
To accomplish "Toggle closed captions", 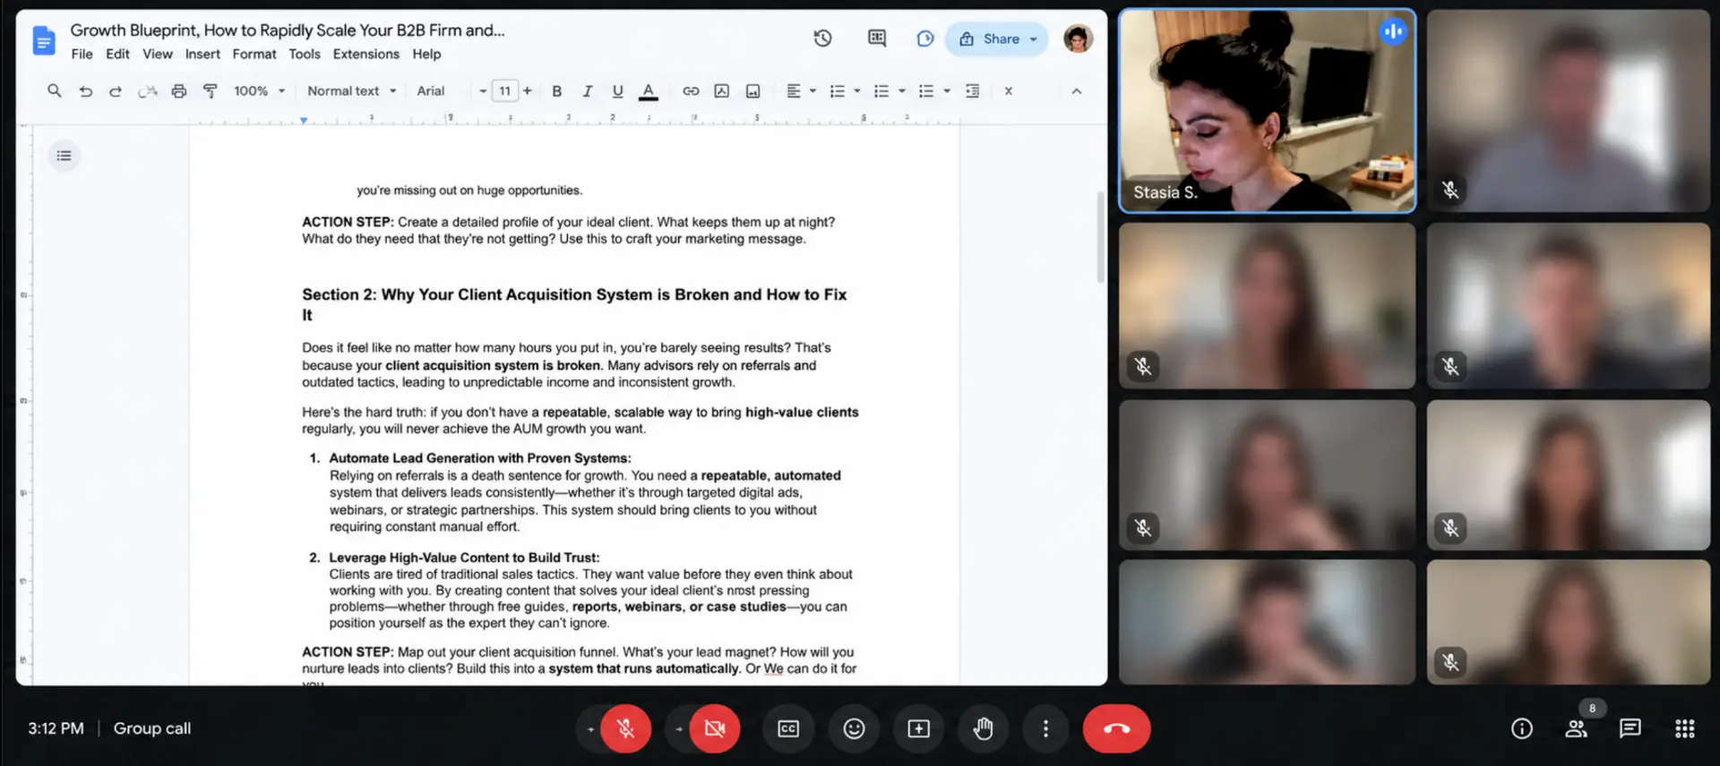I will point(788,728).
